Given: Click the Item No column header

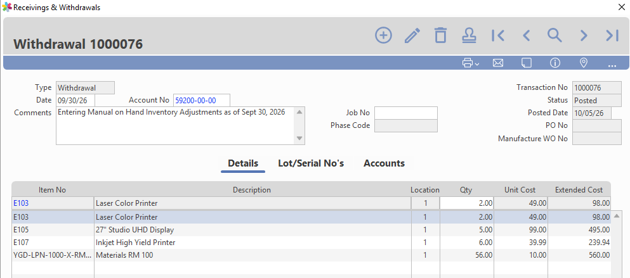Looking at the screenshot, I should point(52,190).
